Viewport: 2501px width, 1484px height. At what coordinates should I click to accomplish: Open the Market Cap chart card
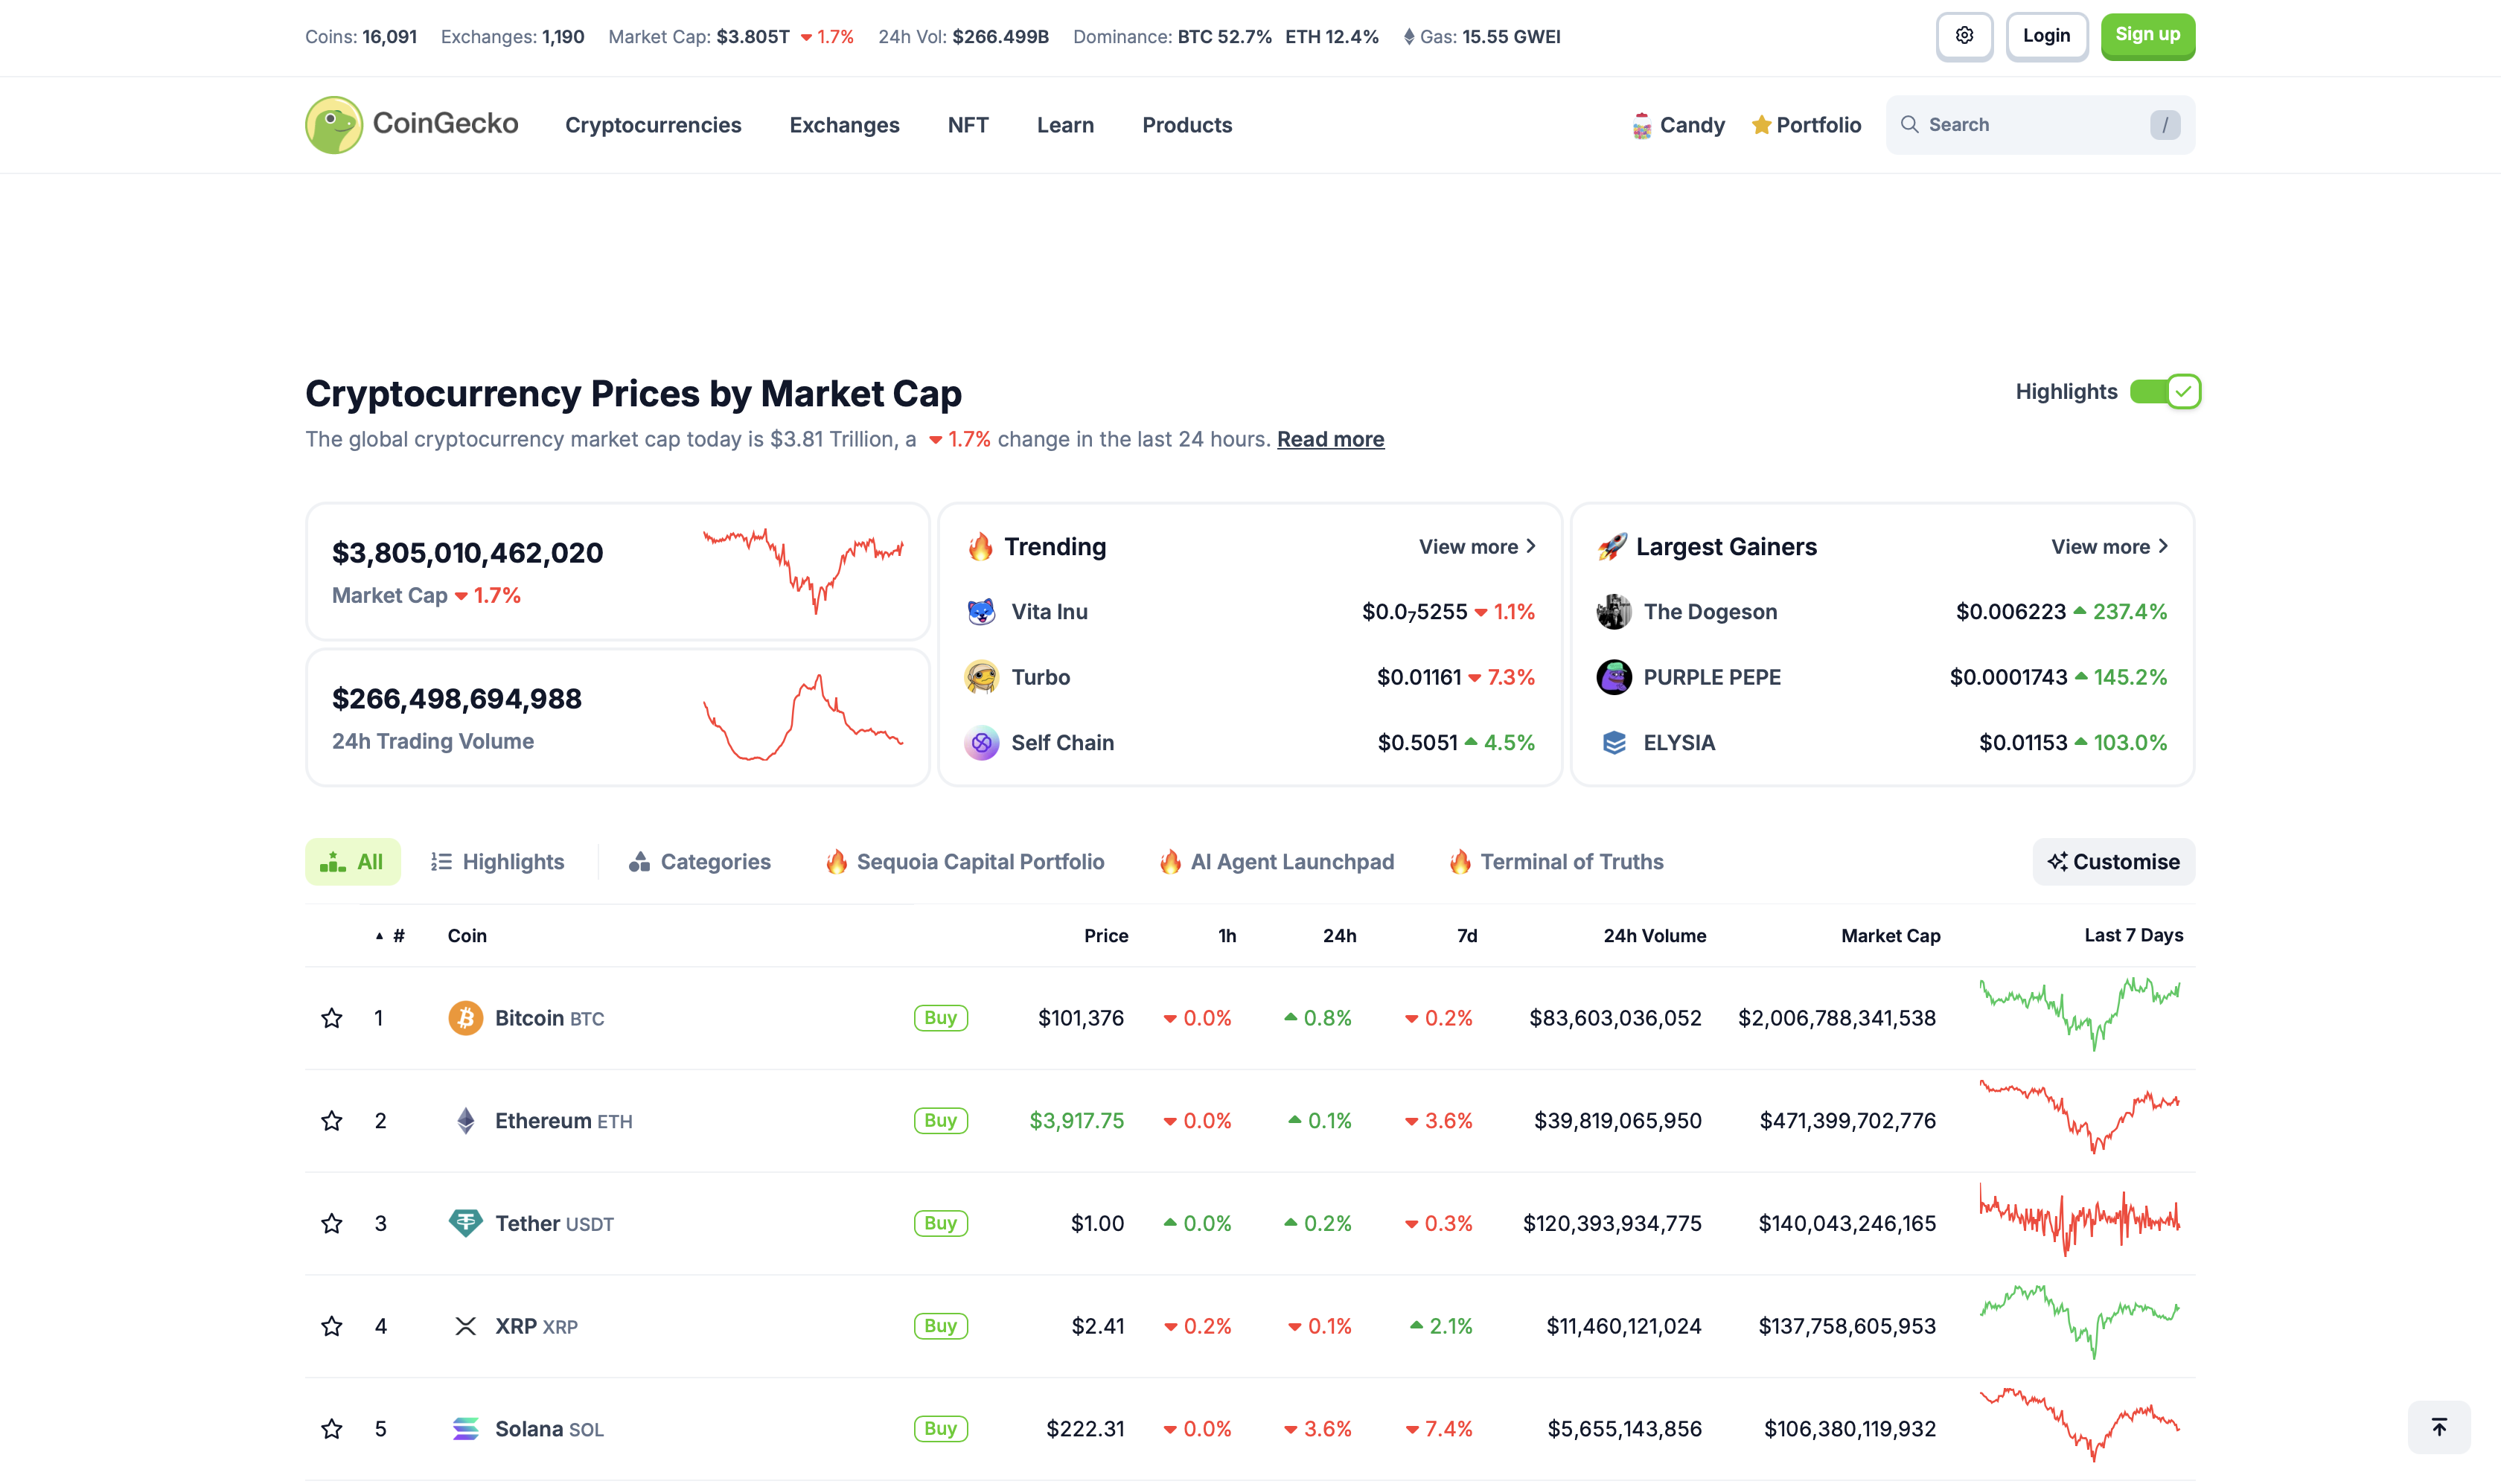click(x=617, y=572)
